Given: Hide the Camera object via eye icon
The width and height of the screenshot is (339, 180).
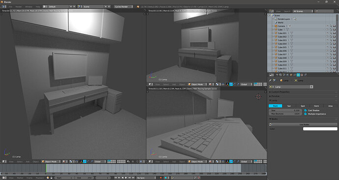Looking at the screenshot, I should click(x=327, y=26).
